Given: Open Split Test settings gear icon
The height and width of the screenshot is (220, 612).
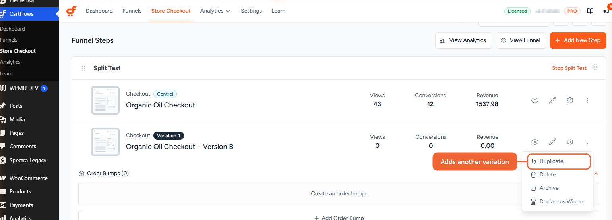Looking at the screenshot, I should 595,67.
